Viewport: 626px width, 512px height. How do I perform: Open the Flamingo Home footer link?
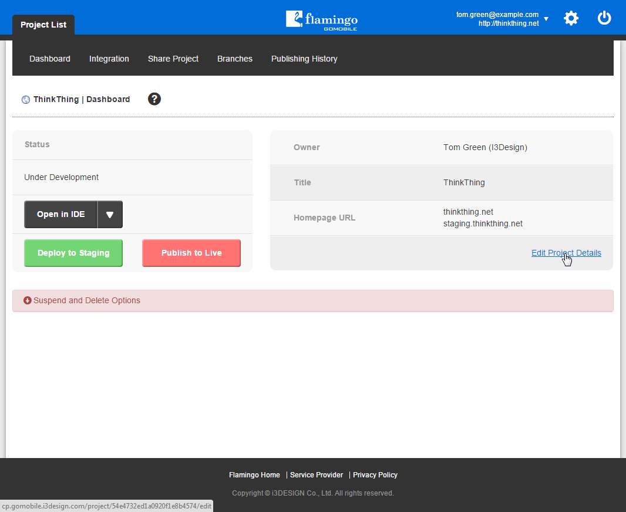[254, 475]
